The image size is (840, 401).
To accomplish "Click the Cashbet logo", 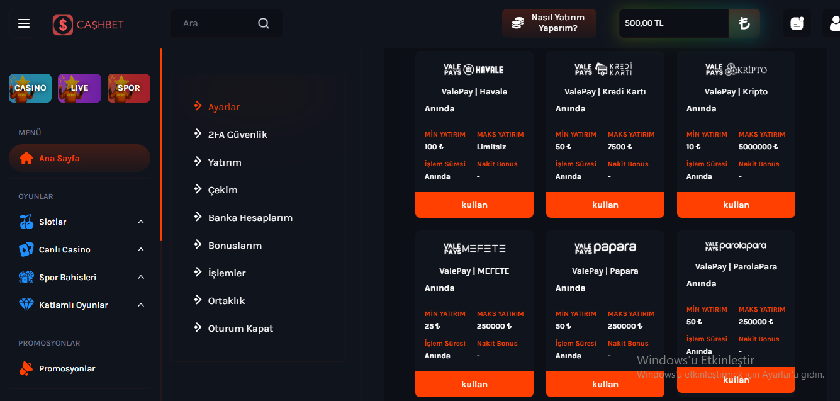I will click(x=88, y=25).
